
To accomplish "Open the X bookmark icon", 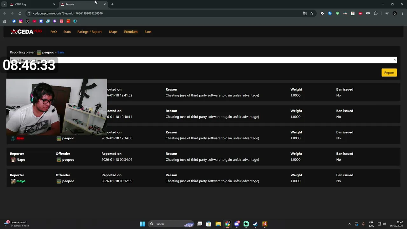I will pos(27,21).
